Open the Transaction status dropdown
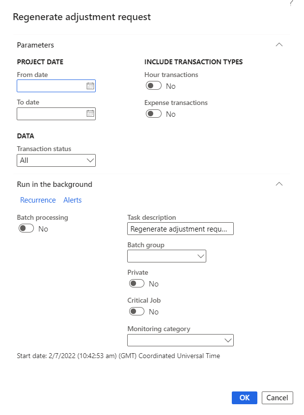304x415 pixels. [x=56, y=160]
